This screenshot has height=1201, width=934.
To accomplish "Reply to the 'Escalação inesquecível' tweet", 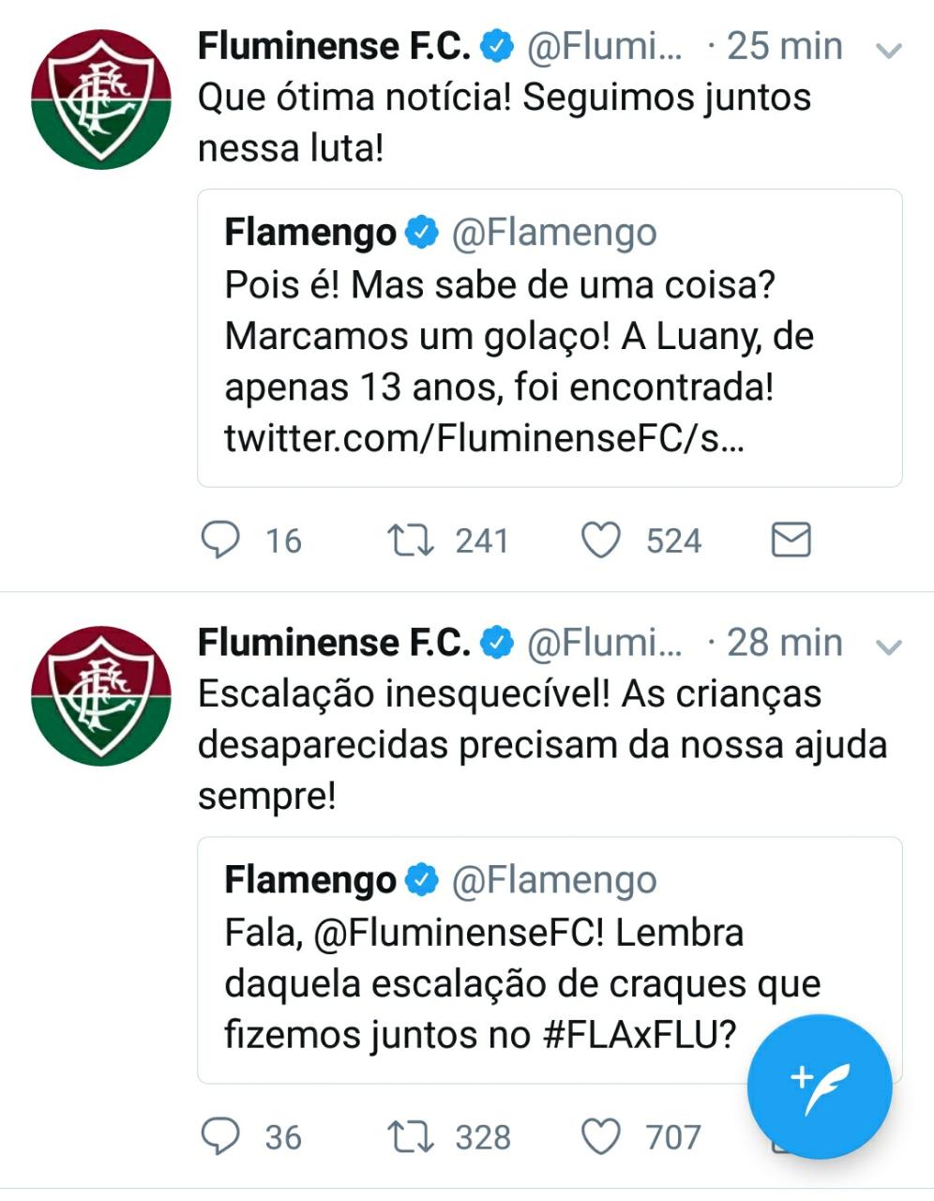I will (221, 1137).
